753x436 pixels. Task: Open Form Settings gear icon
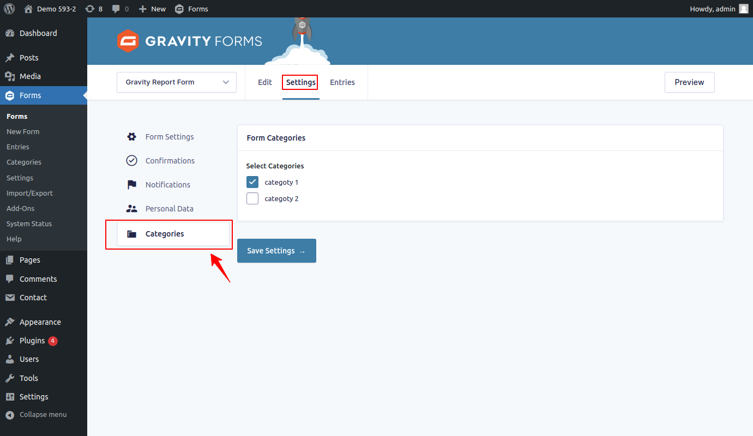pyautogui.click(x=131, y=137)
